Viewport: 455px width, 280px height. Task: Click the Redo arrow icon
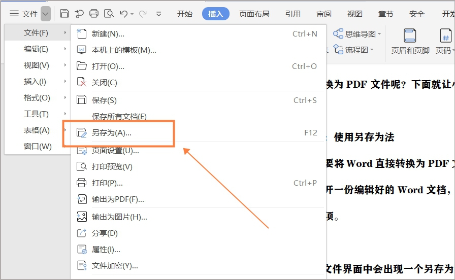[143, 14]
